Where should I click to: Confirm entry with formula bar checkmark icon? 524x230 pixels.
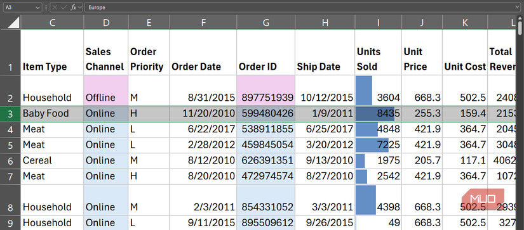pyautogui.click(x=64, y=8)
